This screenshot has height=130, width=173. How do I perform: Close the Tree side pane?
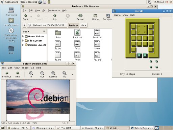(44, 31)
